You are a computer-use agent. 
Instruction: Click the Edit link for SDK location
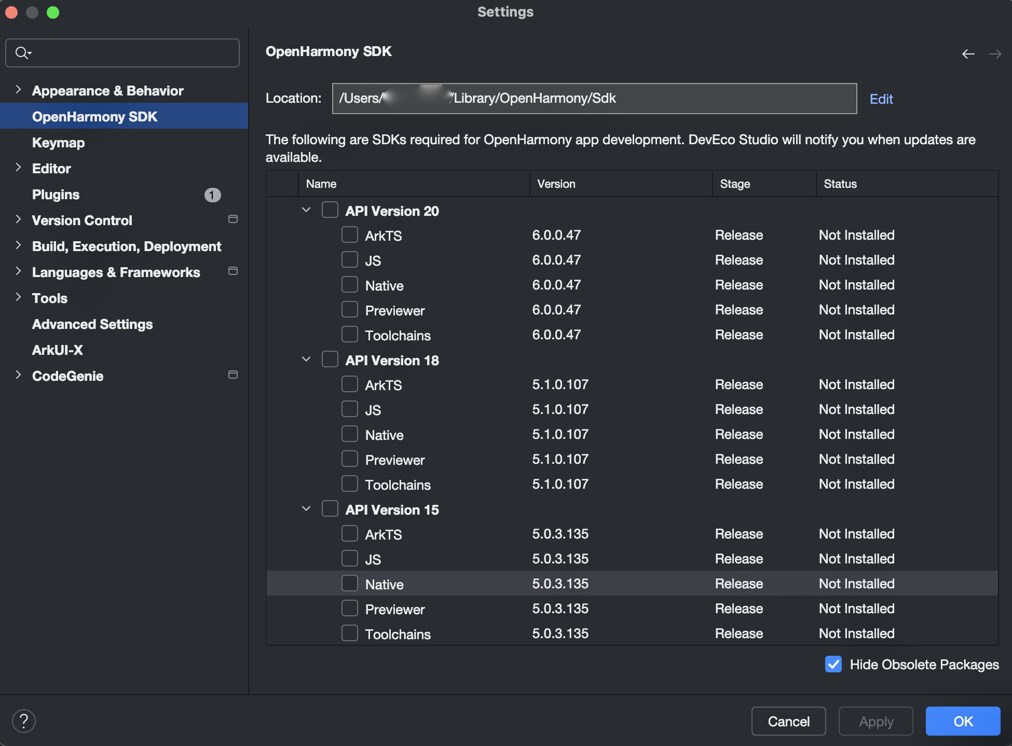tap(881, 99)
